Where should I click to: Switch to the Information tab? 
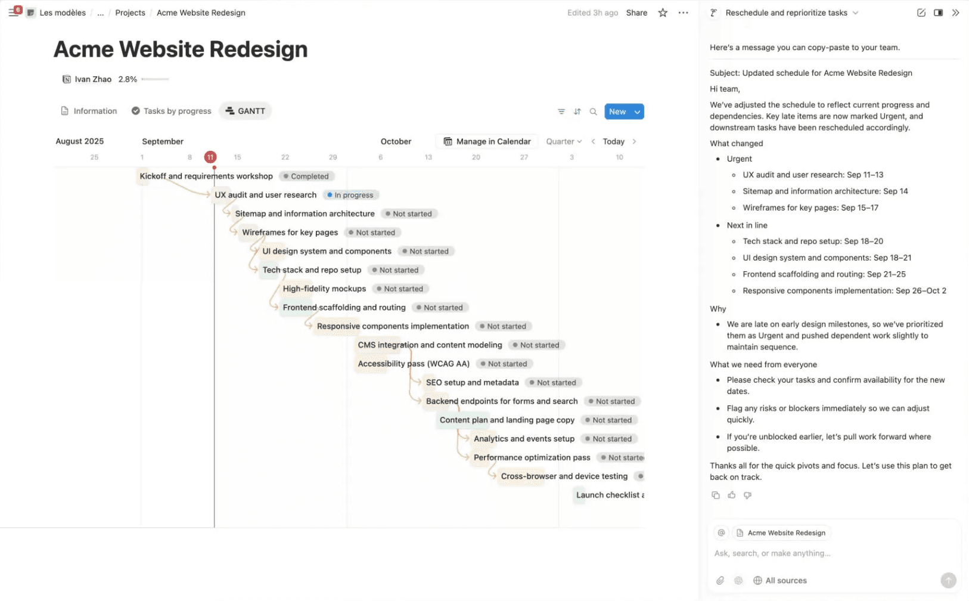coord(89,111)
